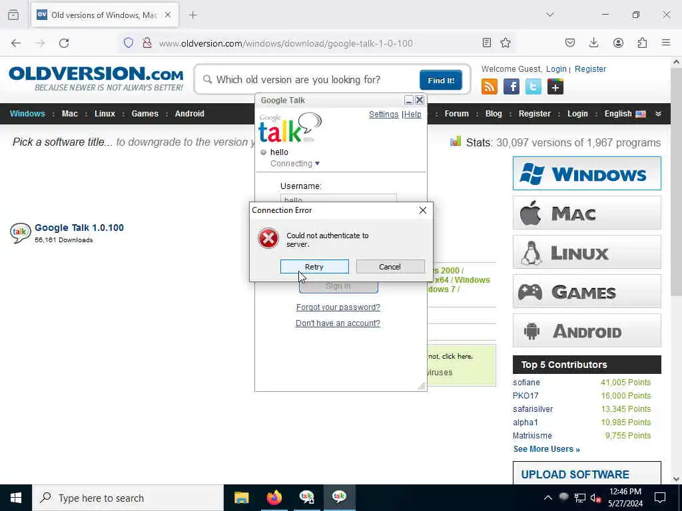Viewport: 682px width, 511px height.
Task: Open the Forgot your password link
Action: pyautogui.click(x=338, y=307)
